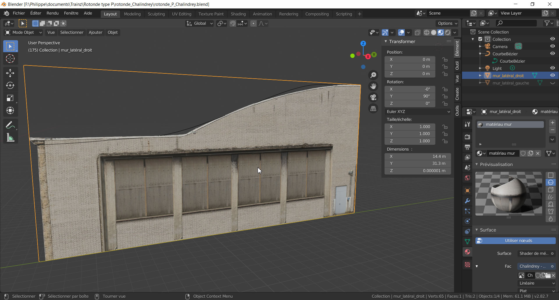The width and height of the screenshot is (559, 300).
Task: Toggle camera view in viewport
Action: [373, 97]
